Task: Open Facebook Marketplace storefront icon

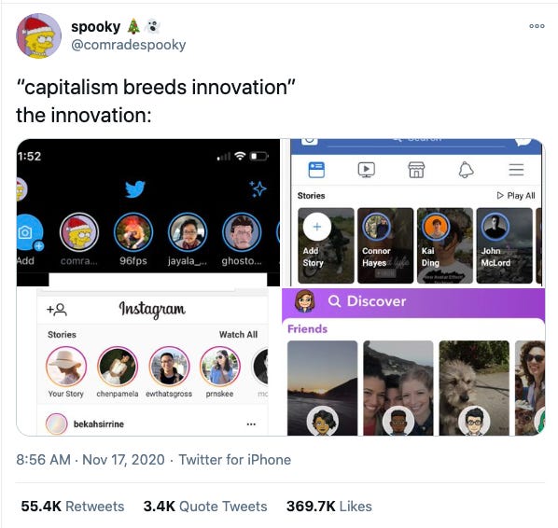Action: [416, 170]
